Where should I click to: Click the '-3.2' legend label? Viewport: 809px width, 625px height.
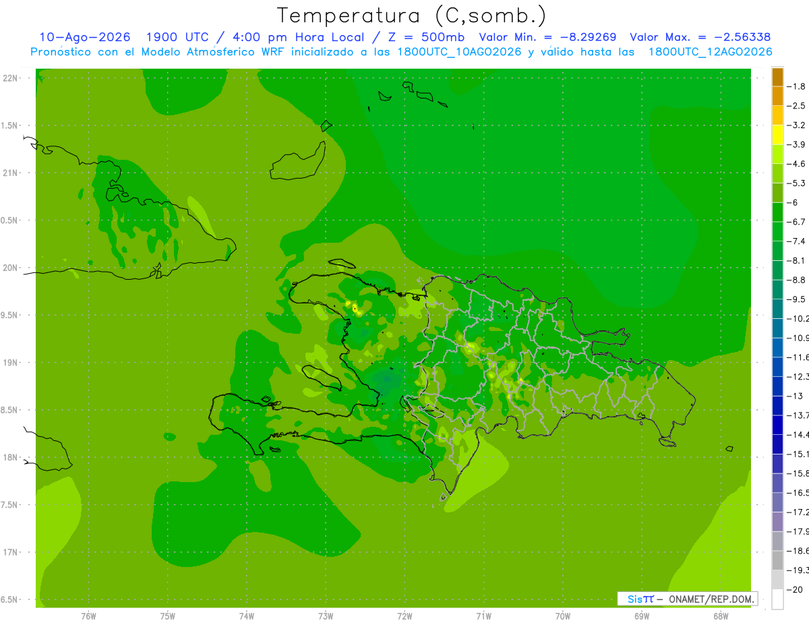[x=796, y=125]
